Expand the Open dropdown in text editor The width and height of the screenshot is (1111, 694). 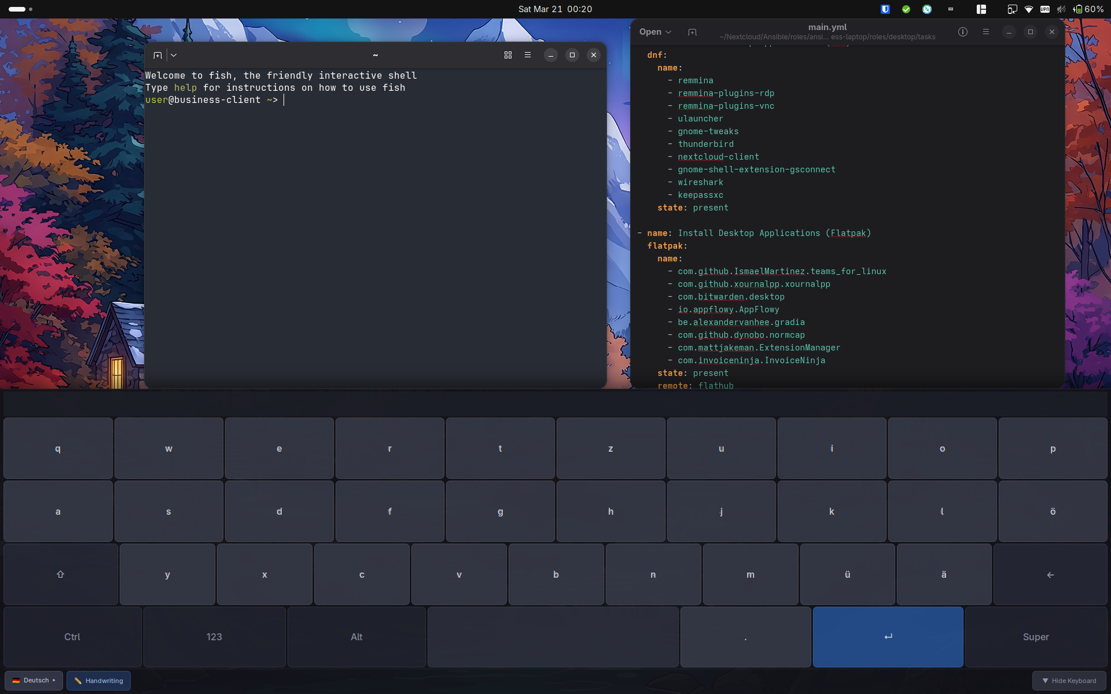coord(655,32)
